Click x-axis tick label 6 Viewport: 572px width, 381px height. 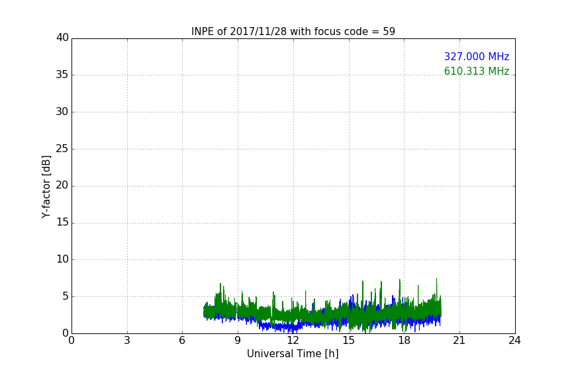(183, 341)
